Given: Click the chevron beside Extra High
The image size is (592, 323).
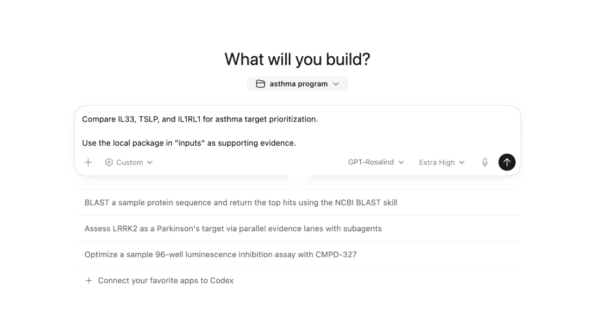Looking at the screenshot, I should (462, 162).
